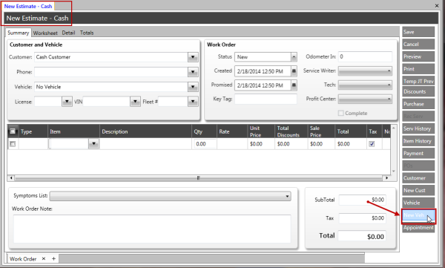Viewport: 445px width, 268px height.
Task: Toggle the select-all checkbox in grid header
Action: [13, 131]
